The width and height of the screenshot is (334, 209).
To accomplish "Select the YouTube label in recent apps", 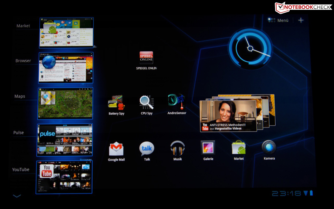I will (x=21, y=170).
